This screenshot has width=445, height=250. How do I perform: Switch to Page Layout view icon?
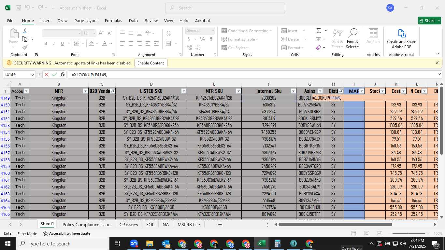[x=367, y=233]
